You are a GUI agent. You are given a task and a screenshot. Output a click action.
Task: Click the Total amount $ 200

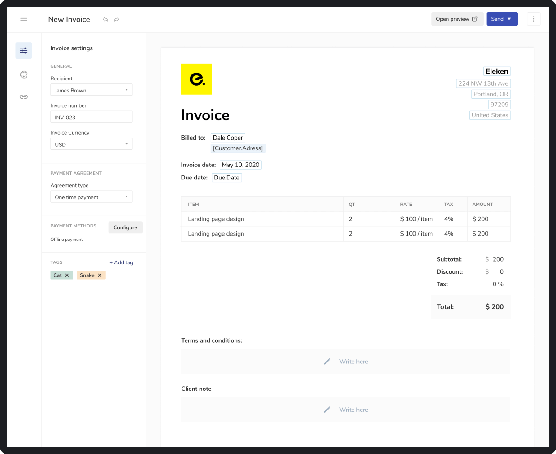495,307
